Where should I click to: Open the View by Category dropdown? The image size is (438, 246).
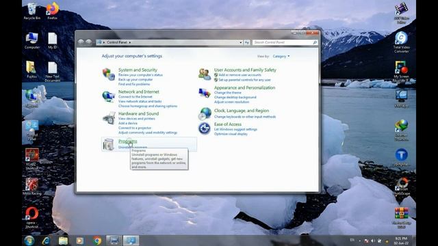[281, 56]
